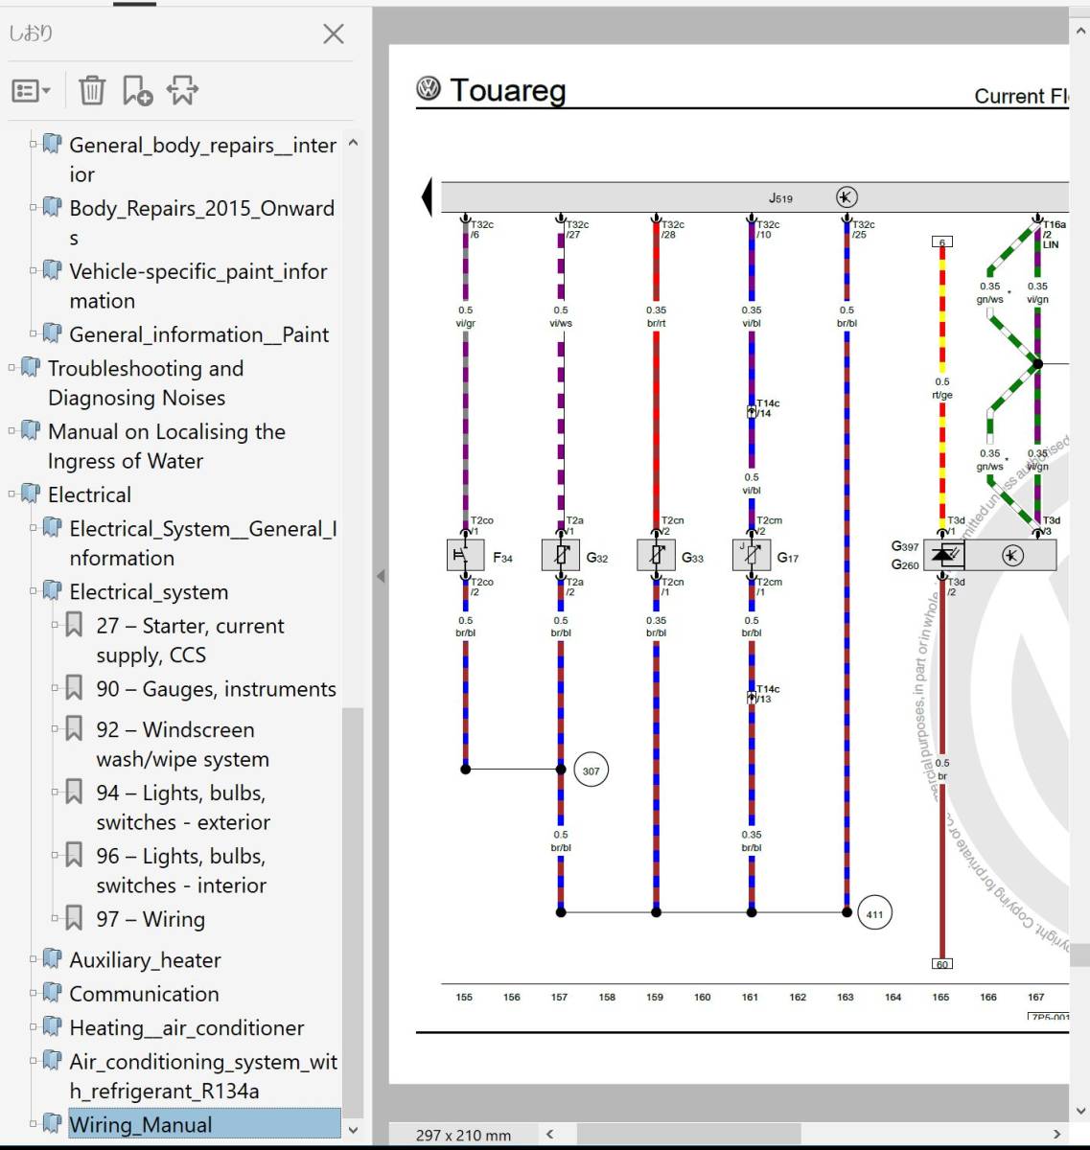The image size is (1090, 1150).
Task: Delete the selected bookmark with trash icon
Action: [x=92, y=91]
